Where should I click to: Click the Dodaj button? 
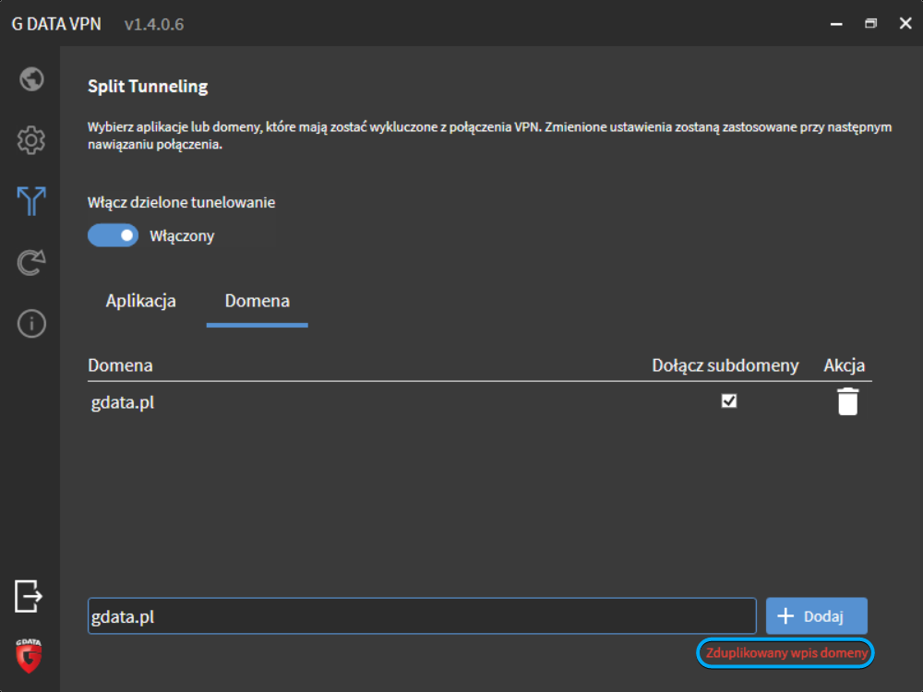click(817, 616)
